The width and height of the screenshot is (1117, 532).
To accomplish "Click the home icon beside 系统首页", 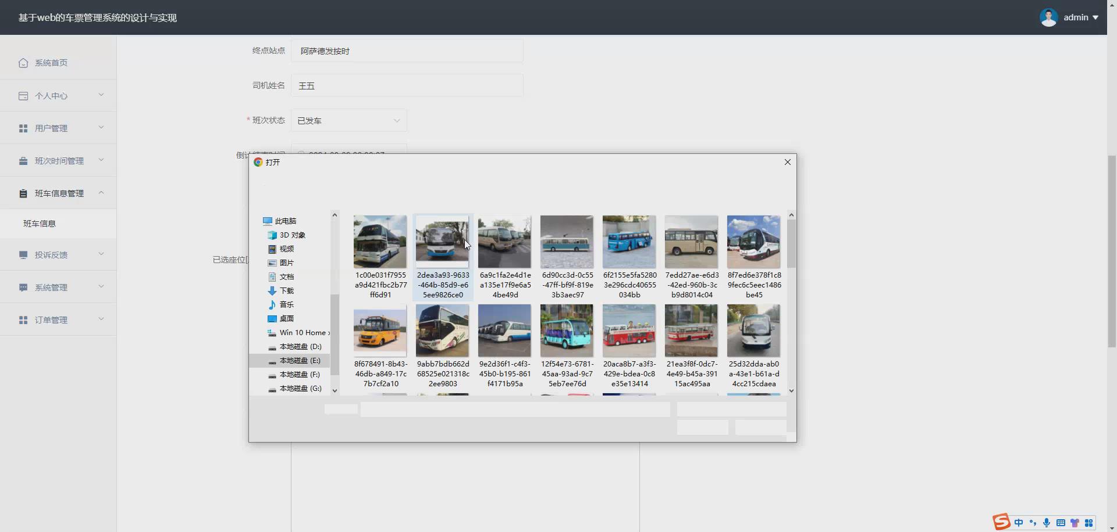I will click(x=23, y=63).
